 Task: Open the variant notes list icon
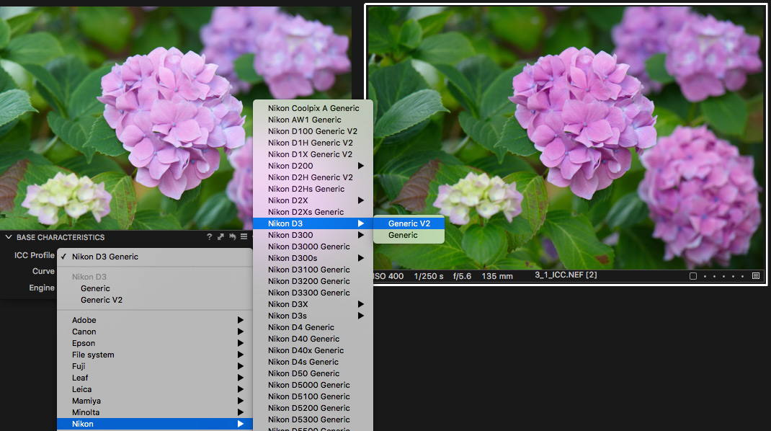756,276
